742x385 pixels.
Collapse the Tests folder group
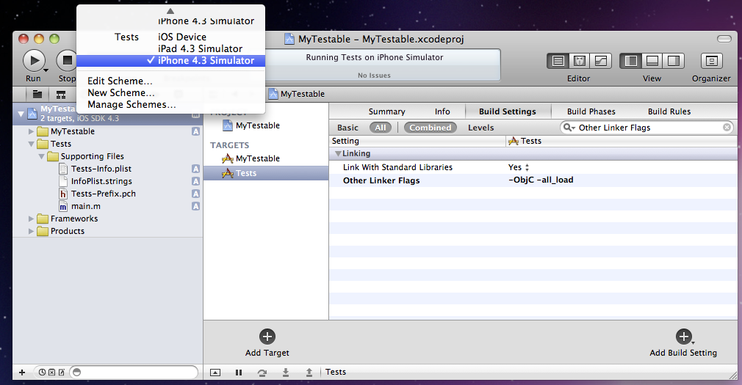[32, 144]
